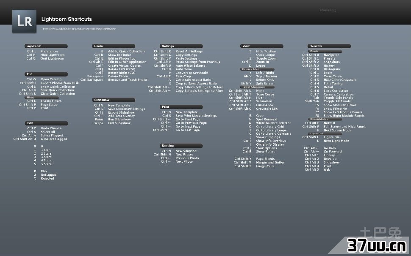Viewport: 411px width, 256px height.
Task: Click 'Paste Settings from Previous' entry
Action: coord(198,62)
